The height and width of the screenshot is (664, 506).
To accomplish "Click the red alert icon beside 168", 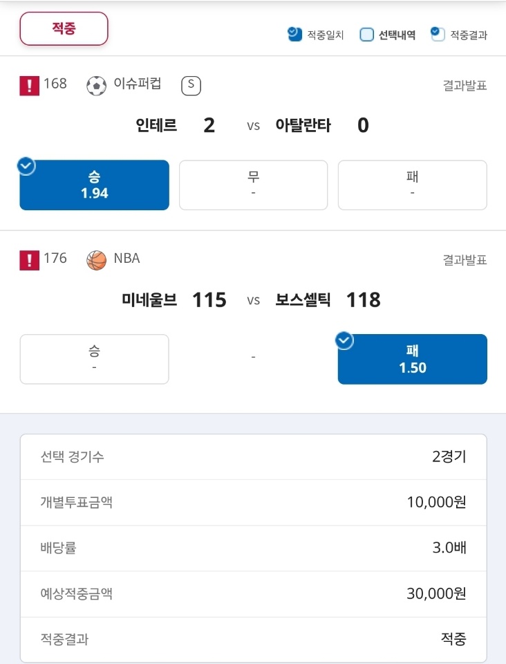I will pyautogui.click(x=29, y=86).
